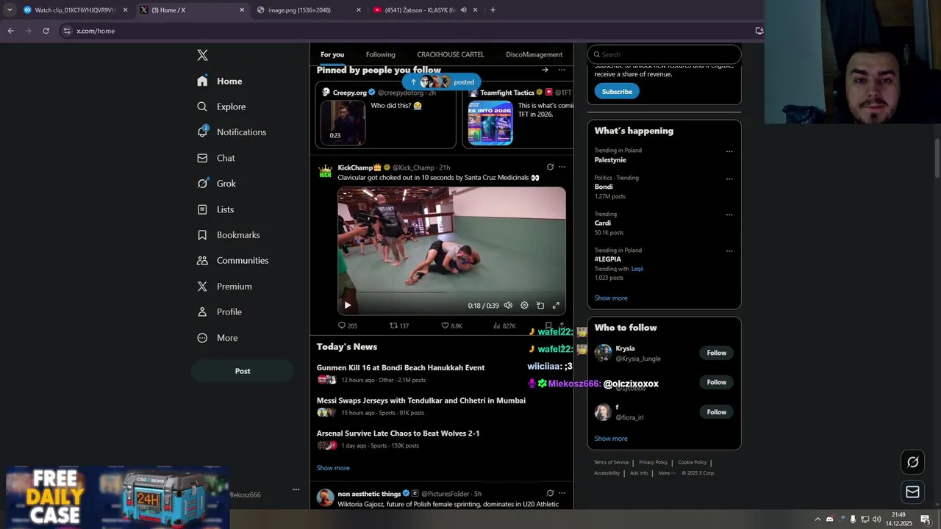The image size is (941, 529).
Task: Open Bondi trend options
Action: point(729,179)
